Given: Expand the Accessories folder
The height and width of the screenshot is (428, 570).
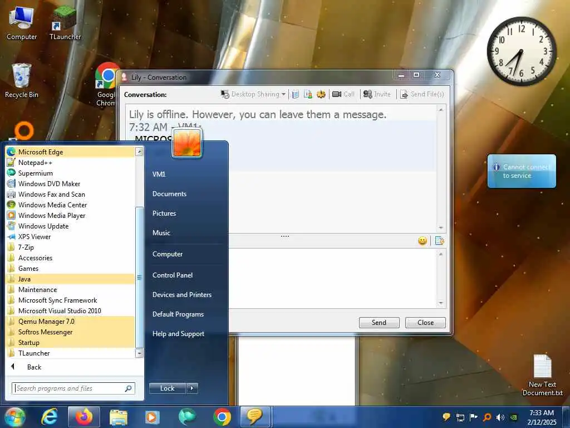Looking at the screenshot, I should click(71, 257).
